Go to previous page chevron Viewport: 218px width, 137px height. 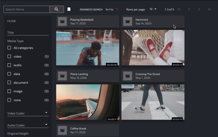click(x=189, y=9)
